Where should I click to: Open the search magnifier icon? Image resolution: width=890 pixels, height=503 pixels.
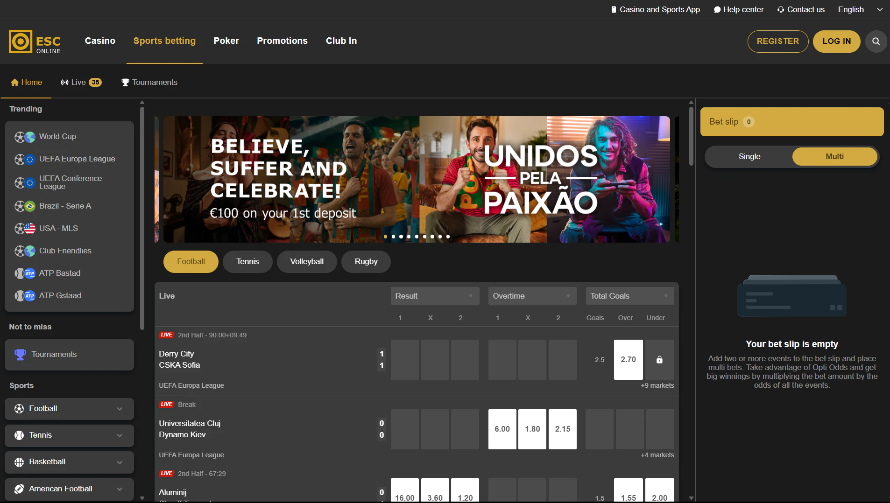[876, 42]
